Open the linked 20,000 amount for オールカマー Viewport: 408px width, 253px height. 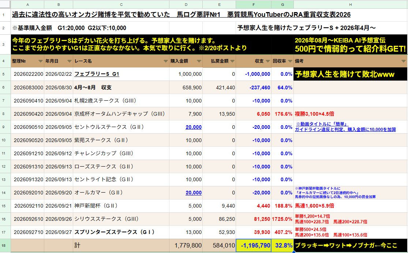coord(194,193)
